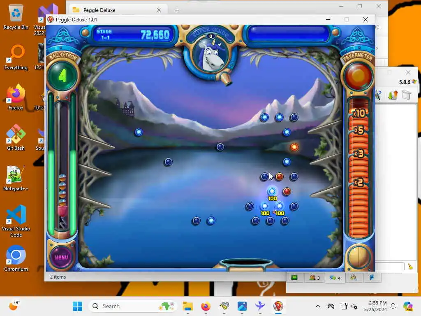Viewport: 421px width, 316px height.
Task: Switch to Peggle on the taskbar
Action: point(278,306)
